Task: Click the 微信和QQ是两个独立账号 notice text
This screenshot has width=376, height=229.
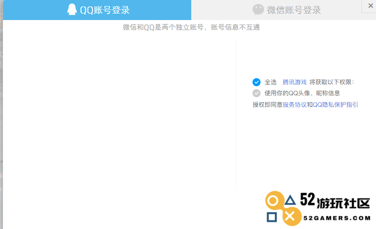Action: coord(191,27)
